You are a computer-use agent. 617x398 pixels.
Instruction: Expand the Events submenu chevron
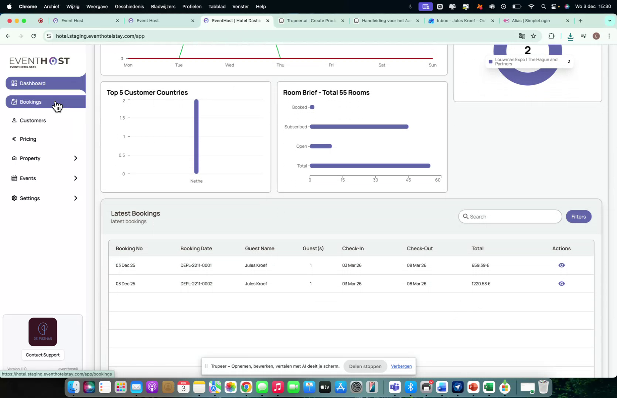pos(75,178)
